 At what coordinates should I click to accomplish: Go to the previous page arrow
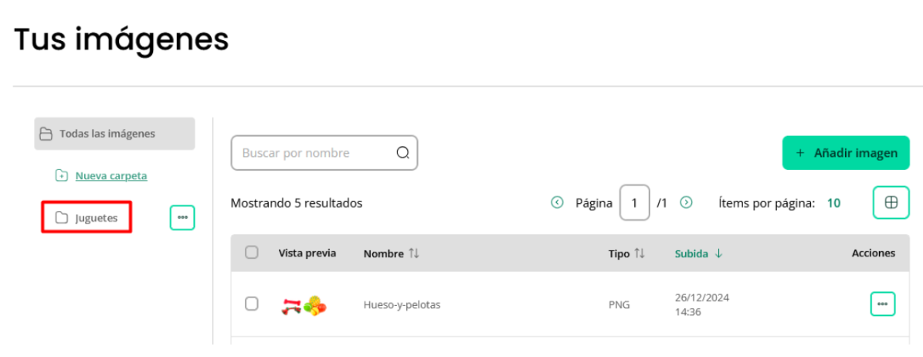click(557, 202)
